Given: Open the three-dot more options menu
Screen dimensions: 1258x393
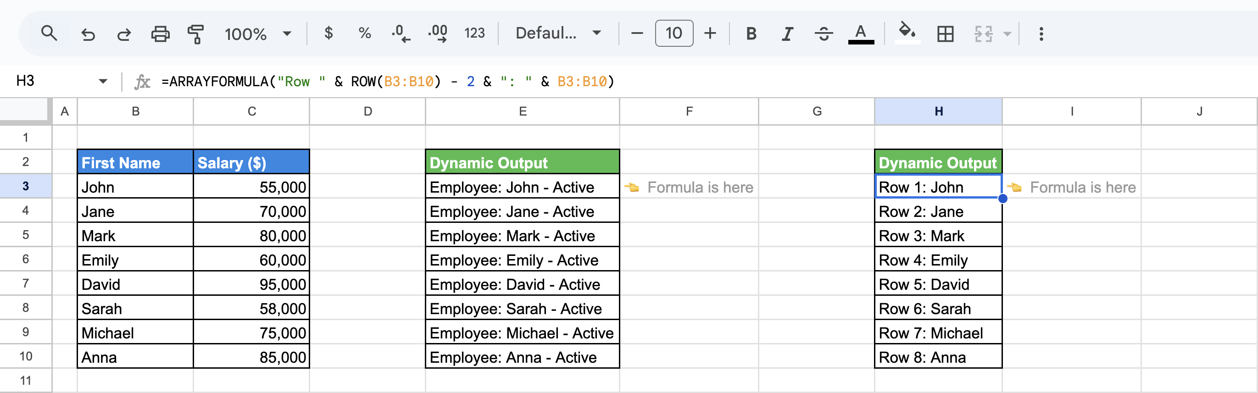Looking at the screenshot, I should click(1041, 33).
